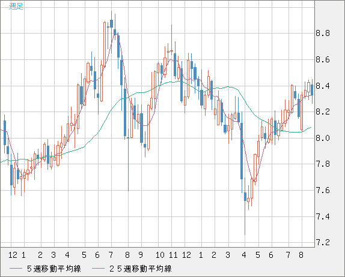Click the 週足 chart label
Screen dimensions: 345x277
[x=16, y=6]
